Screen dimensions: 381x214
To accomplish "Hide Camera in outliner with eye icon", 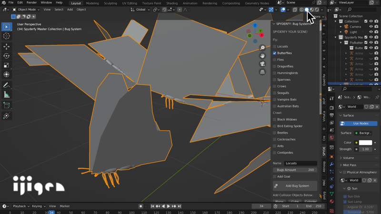I will point(371,27).
